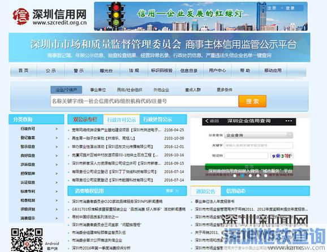327x252 pixels.
Task: Click the QR code for Android client
Action: click(27, 240)
